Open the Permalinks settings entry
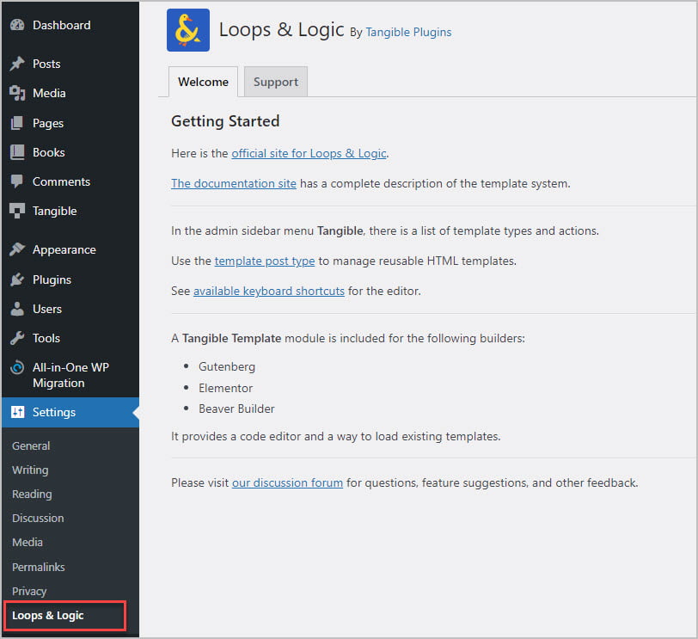This screenshot has height=639, width=698. tap(38, 567)
